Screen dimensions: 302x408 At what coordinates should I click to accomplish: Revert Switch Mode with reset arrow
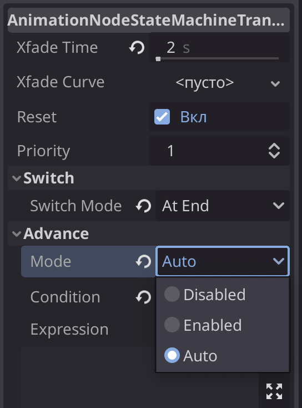point(143,206)
